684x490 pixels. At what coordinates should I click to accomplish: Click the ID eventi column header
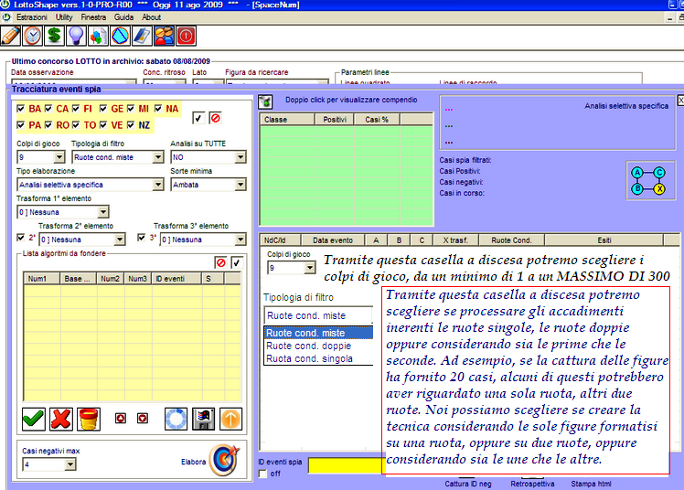coord(176,278)
